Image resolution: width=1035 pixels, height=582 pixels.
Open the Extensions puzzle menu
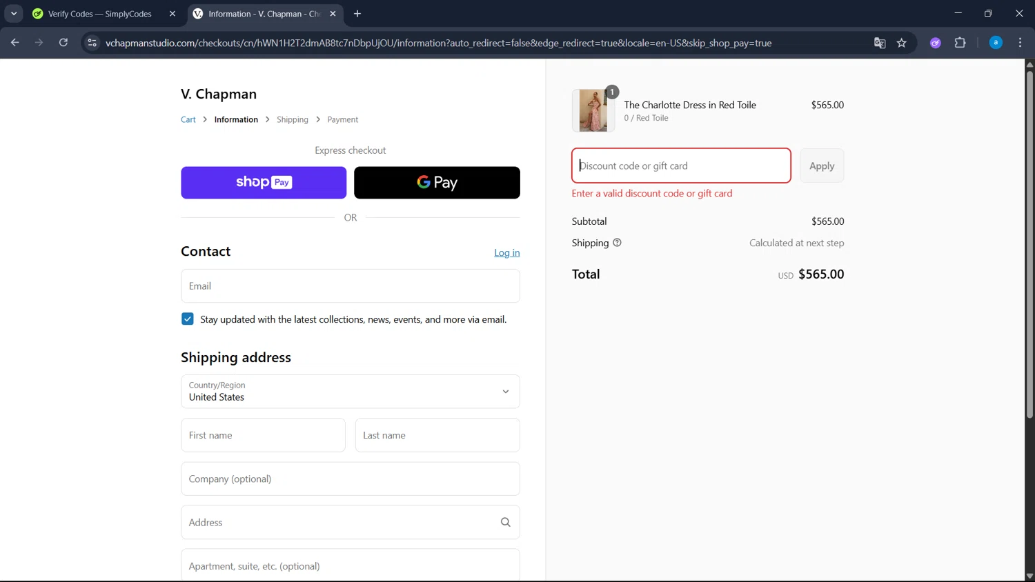960,43
